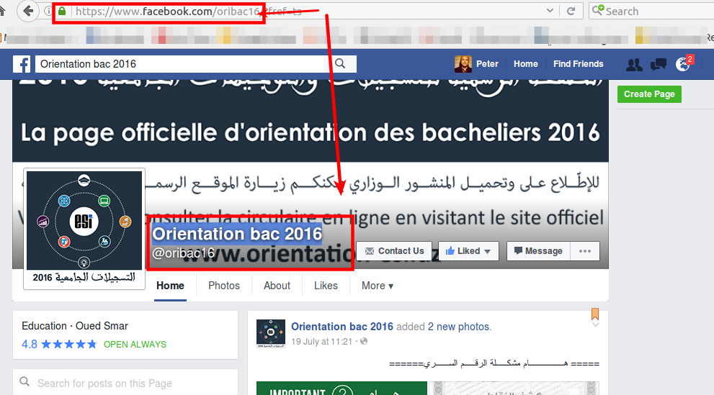Screen dimensions: 714x395
Task: Click the green padlock security icon
Action: (62, 12)
